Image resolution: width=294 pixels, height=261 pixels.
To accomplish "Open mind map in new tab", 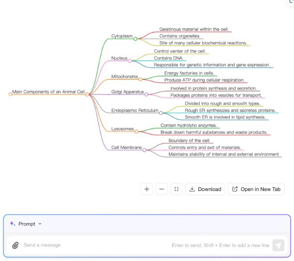I will pyautogui.click(x=256, y=189).
